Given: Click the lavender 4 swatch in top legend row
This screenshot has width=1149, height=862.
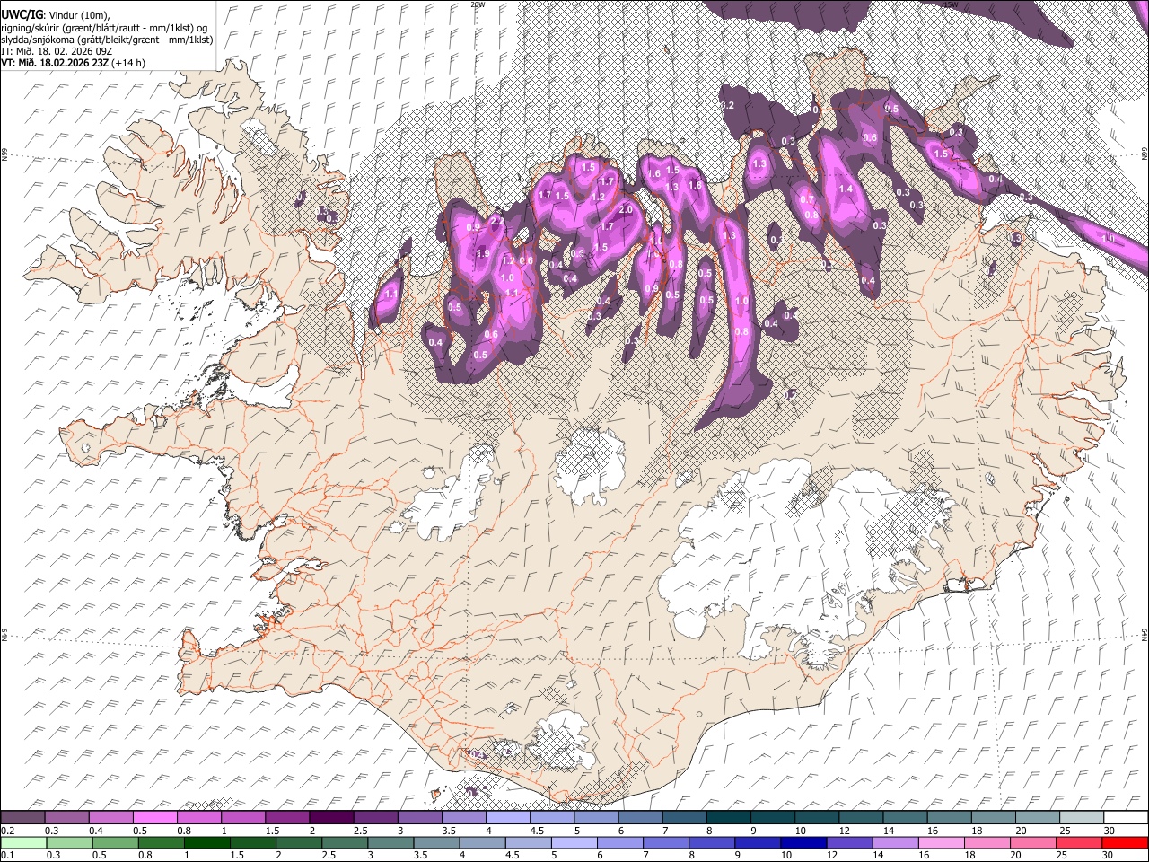Looking at the screenshot, I should tap(508, 818).
